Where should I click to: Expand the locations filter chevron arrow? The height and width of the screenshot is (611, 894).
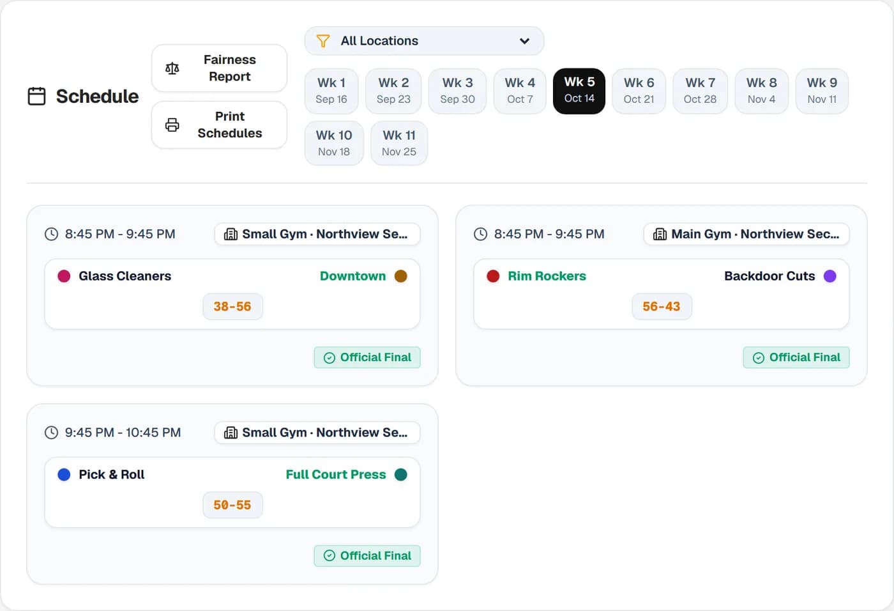(524, 41)
